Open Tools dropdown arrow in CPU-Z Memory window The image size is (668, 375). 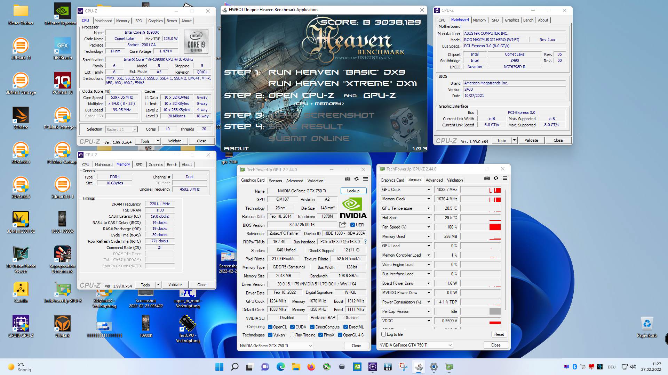pyautogui.click(x=158, y=285)
